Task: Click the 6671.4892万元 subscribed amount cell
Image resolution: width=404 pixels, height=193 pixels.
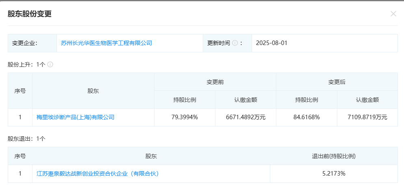Action: (x=245, y=118)
